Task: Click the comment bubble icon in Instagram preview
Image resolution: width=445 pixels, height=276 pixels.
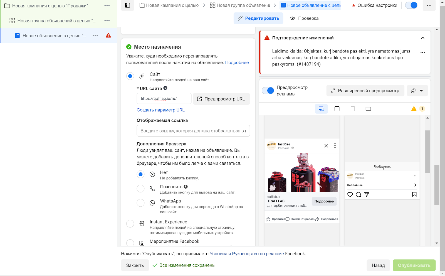Action: click(x=359, y=195)
